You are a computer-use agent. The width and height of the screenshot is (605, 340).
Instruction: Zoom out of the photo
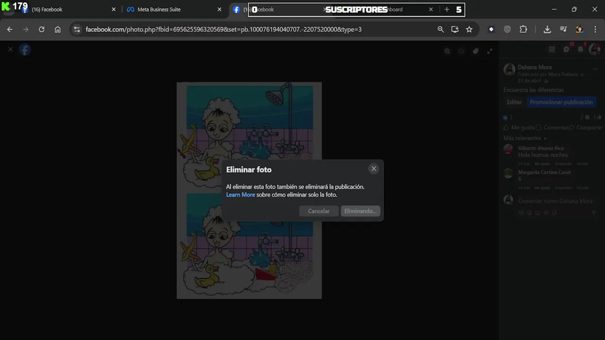point(462,51)
